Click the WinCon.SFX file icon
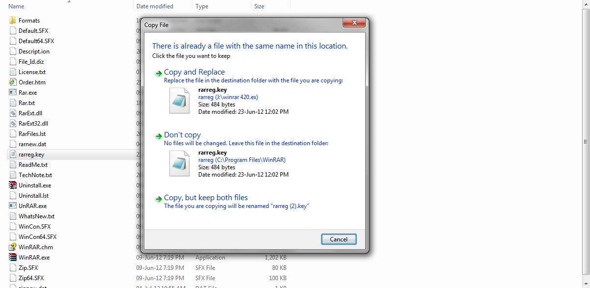 [13, 226]
